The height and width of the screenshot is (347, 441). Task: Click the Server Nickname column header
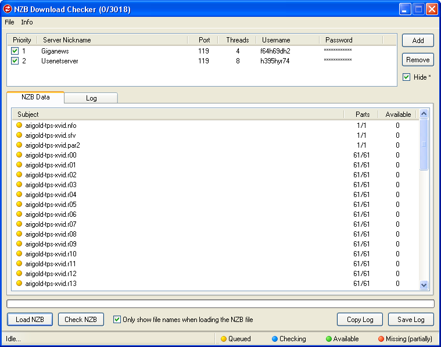tap(113, 40)
